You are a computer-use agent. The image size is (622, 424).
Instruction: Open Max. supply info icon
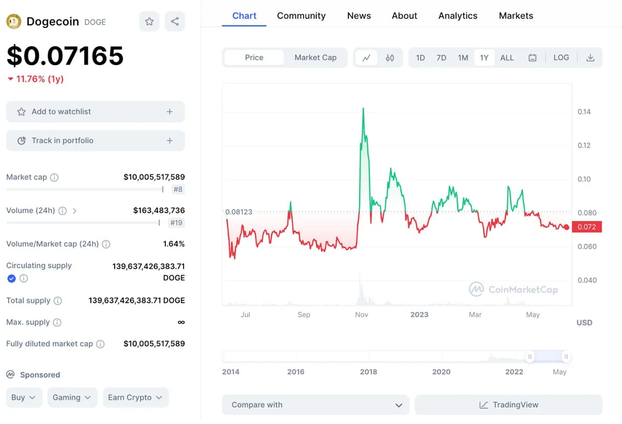(x=57, y=322)
